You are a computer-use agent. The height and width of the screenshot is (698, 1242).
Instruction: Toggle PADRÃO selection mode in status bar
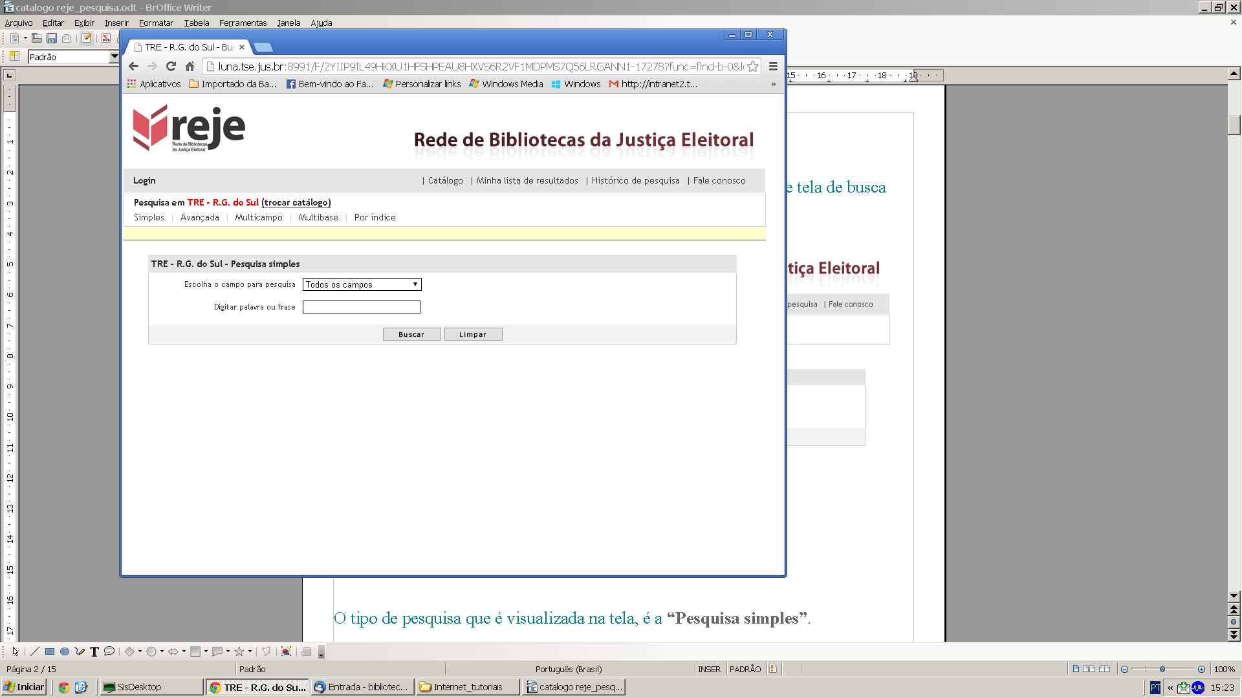pyautogui.click(x=745, y=669)
